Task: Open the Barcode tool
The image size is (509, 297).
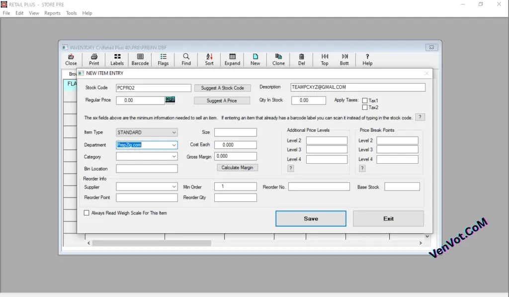Action: tap(140, 60)
